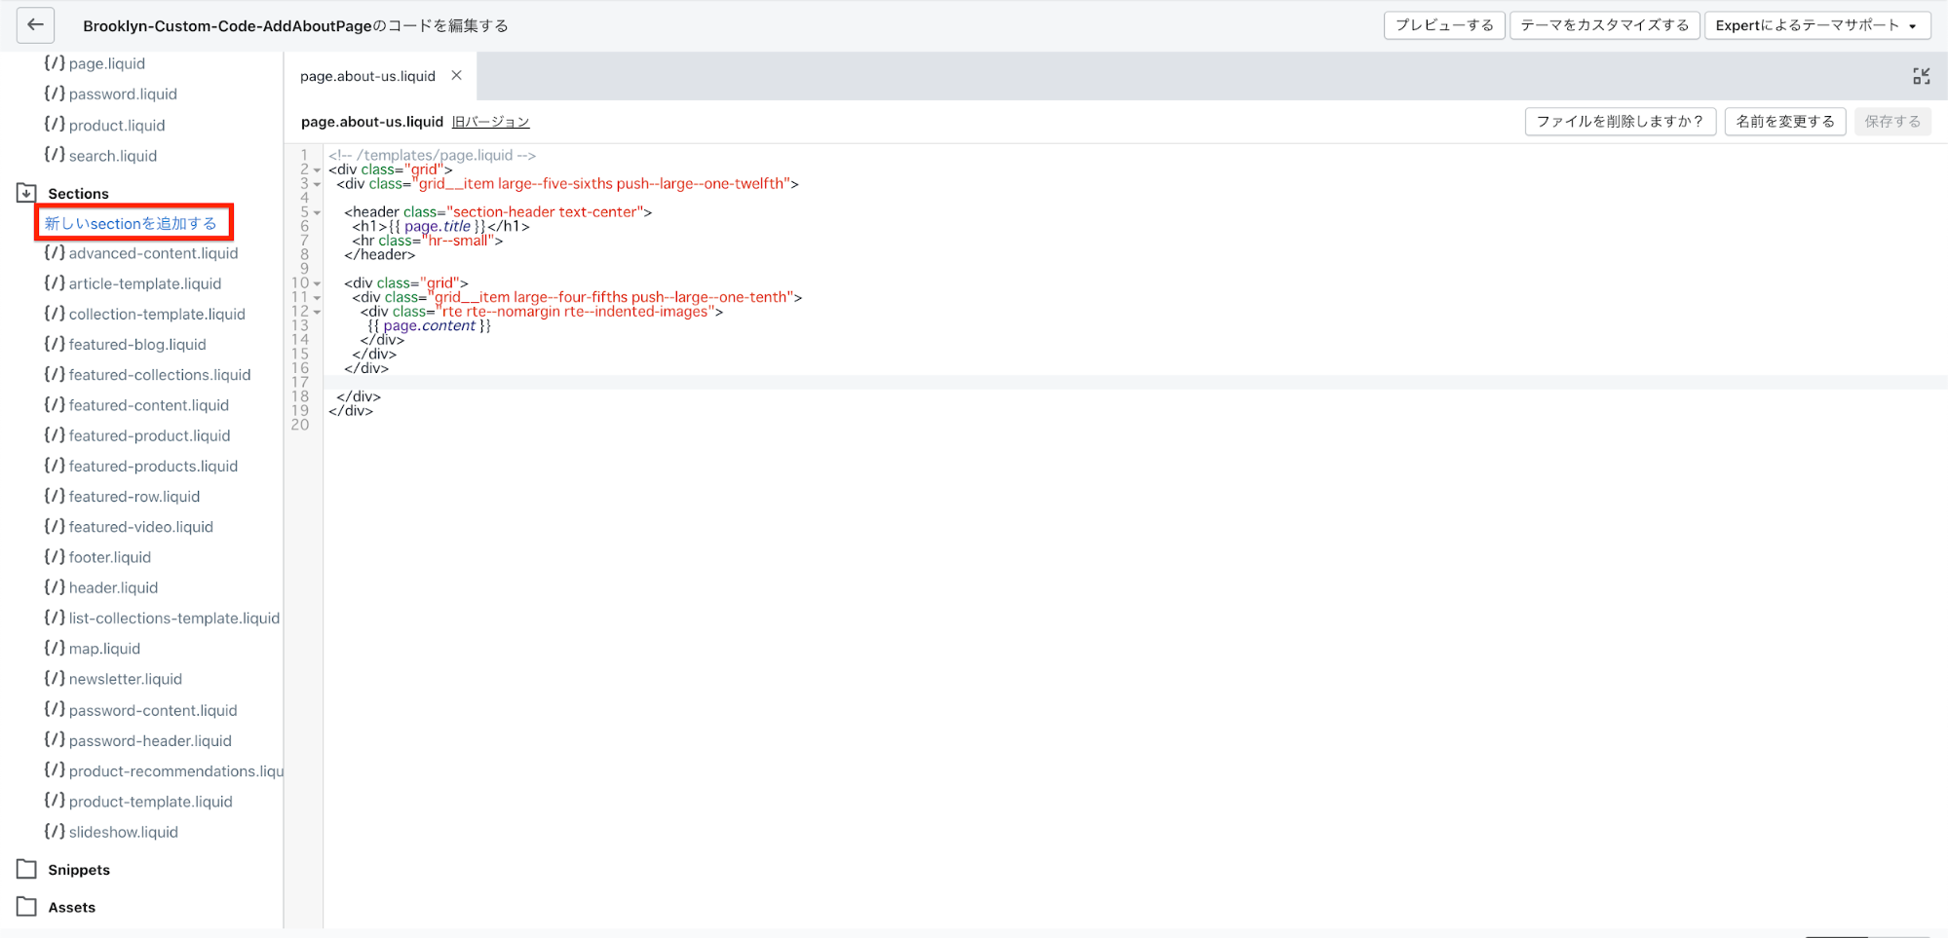Viewport: 1948px width, 938px height.
Task: Click the back arrow icon
Action: point(35,25)
